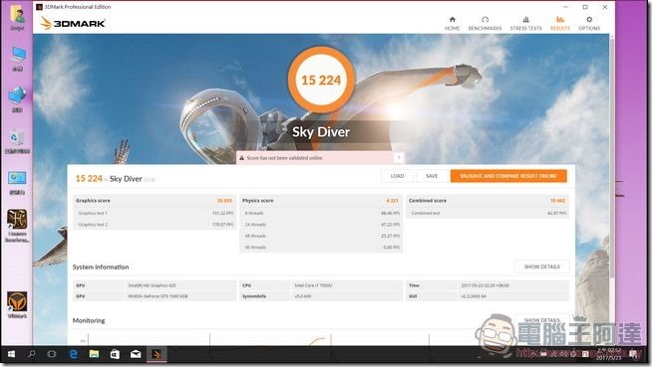Select the 96 threads physics row
Screen dimensions: 652x367
pyautogui.click(x=321, y=248)
